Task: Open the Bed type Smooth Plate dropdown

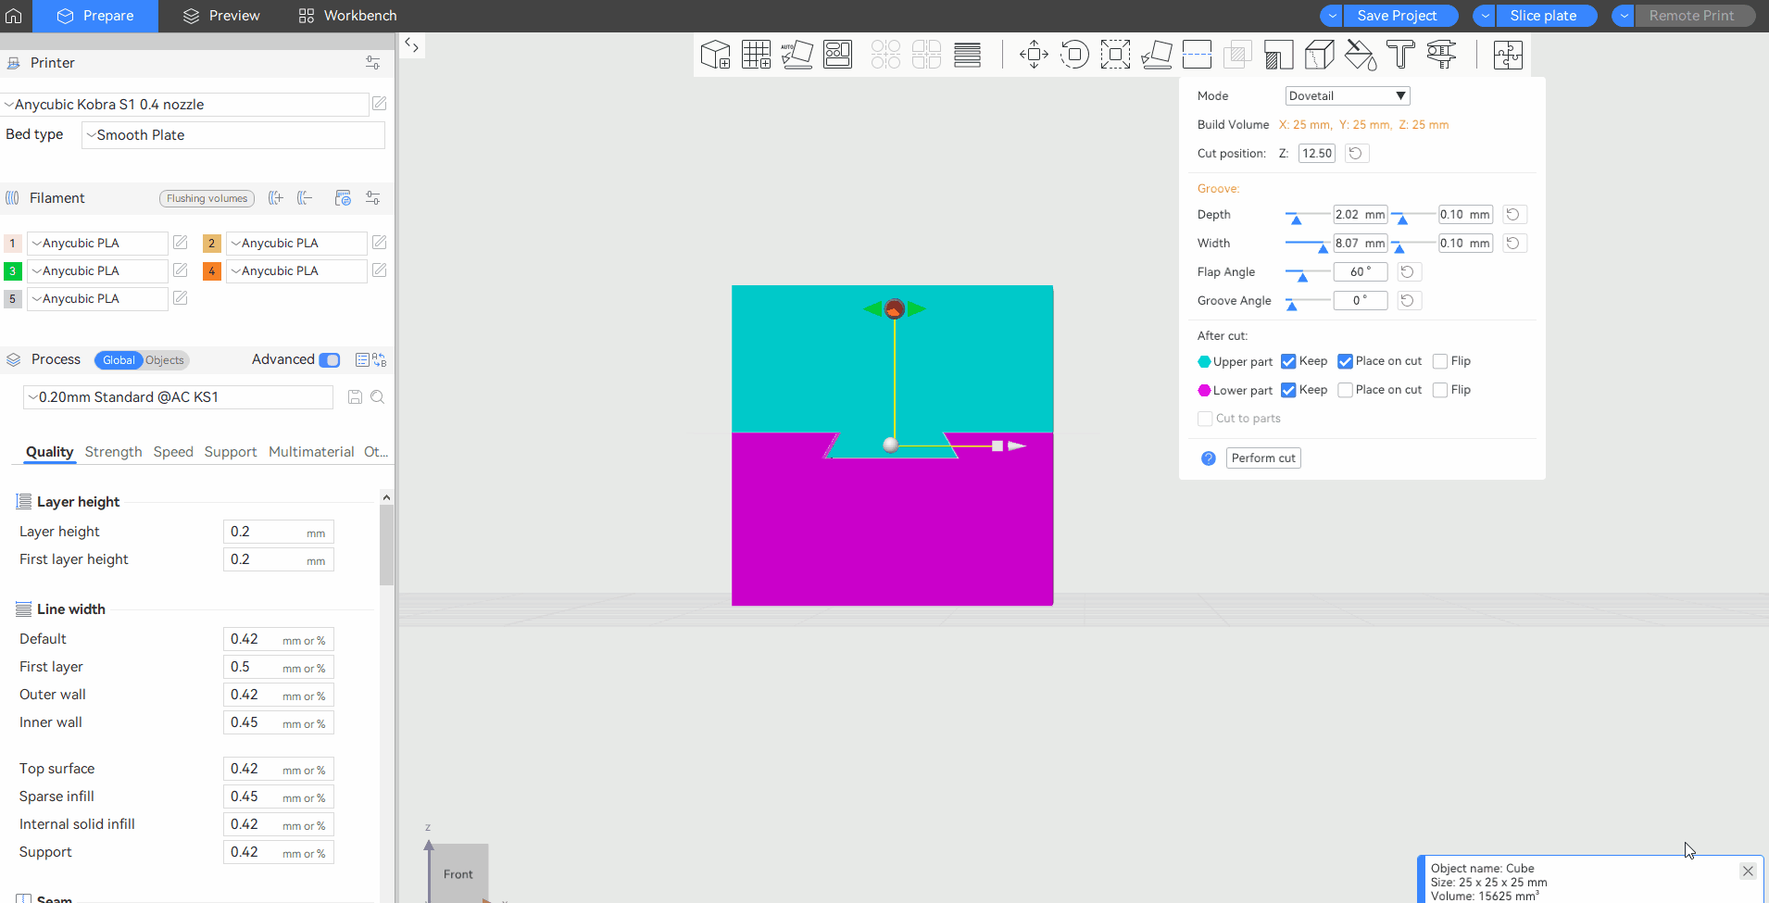Action: (x=233, y=135)
